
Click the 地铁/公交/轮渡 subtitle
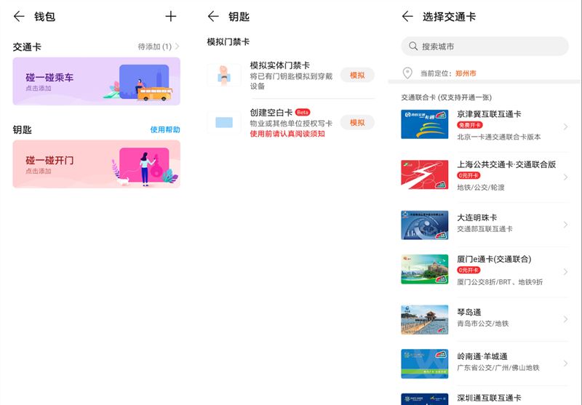point(481,188)
